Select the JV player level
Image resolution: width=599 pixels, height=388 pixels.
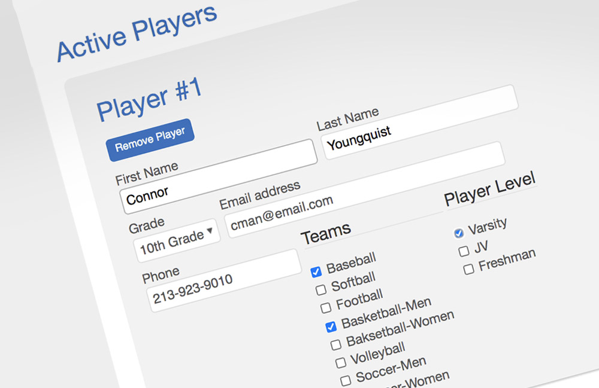pos(464,251)
